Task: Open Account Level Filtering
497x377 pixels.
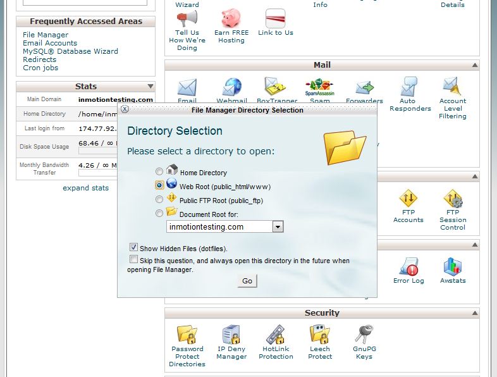Action: [453, 87]
